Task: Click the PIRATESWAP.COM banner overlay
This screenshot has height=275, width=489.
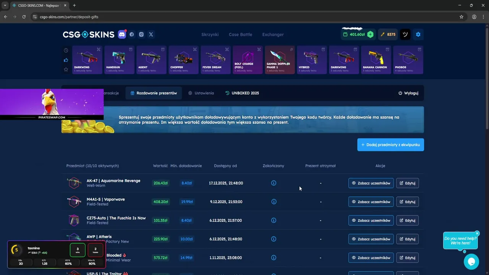Action: 52,104
